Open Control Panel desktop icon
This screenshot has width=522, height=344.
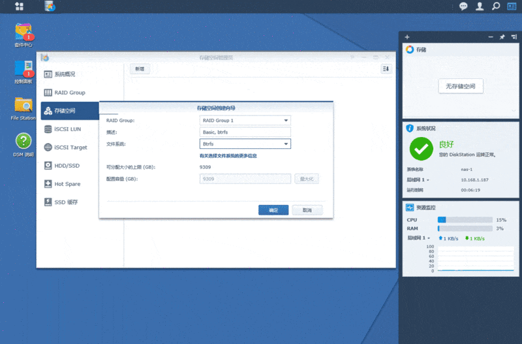tap(23, 72)
